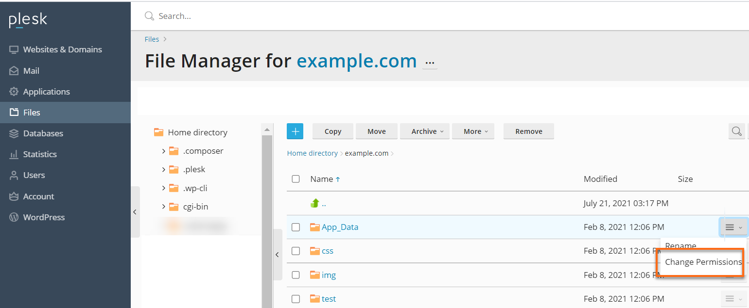Collapse the left navigation panel chevron
Image resolution: width=749 pixels, height=308 pixels.
click(x=135, y=212)
